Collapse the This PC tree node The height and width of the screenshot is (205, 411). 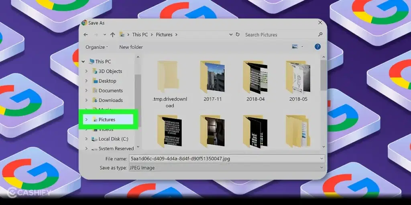[x=83, y=62]
